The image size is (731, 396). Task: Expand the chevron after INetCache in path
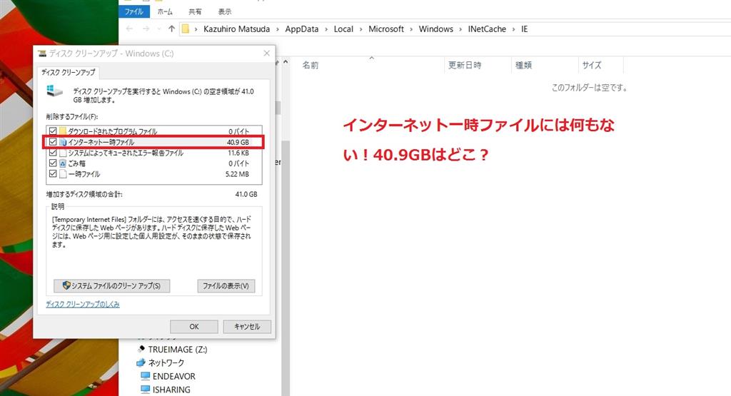(514, 29)
